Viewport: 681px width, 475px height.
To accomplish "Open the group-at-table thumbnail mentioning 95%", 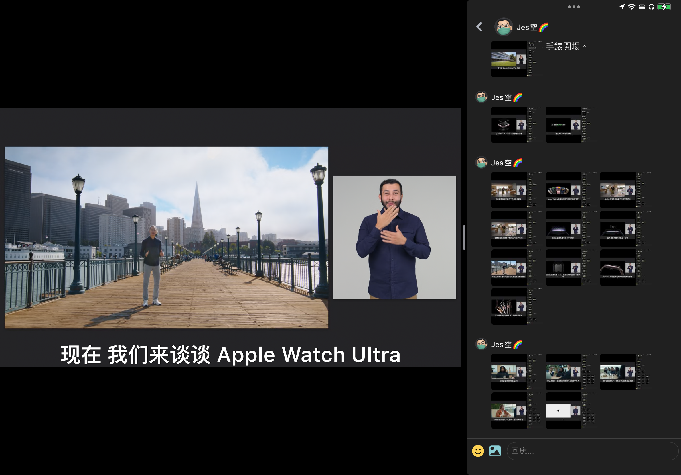I will coord(627,372).
